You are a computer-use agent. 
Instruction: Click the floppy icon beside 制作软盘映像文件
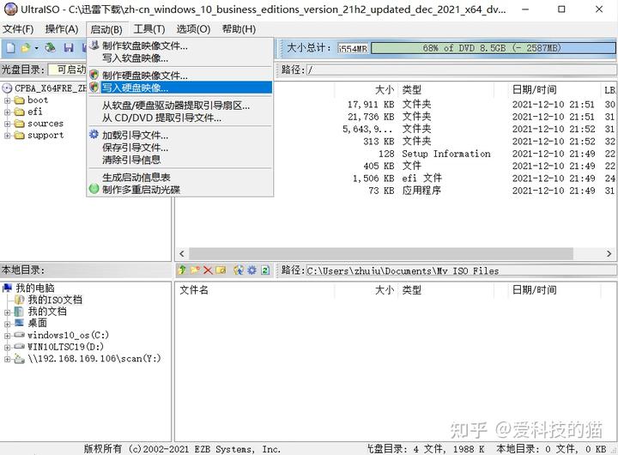(x=94, y=45)
